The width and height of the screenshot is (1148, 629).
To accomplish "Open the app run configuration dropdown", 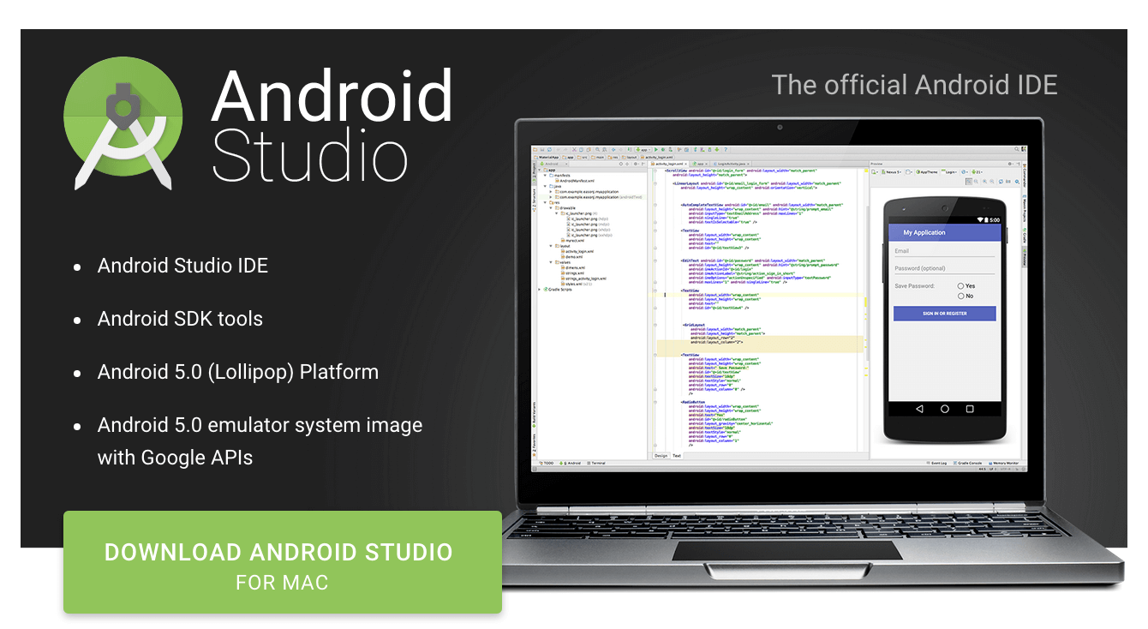I will 643,150.
